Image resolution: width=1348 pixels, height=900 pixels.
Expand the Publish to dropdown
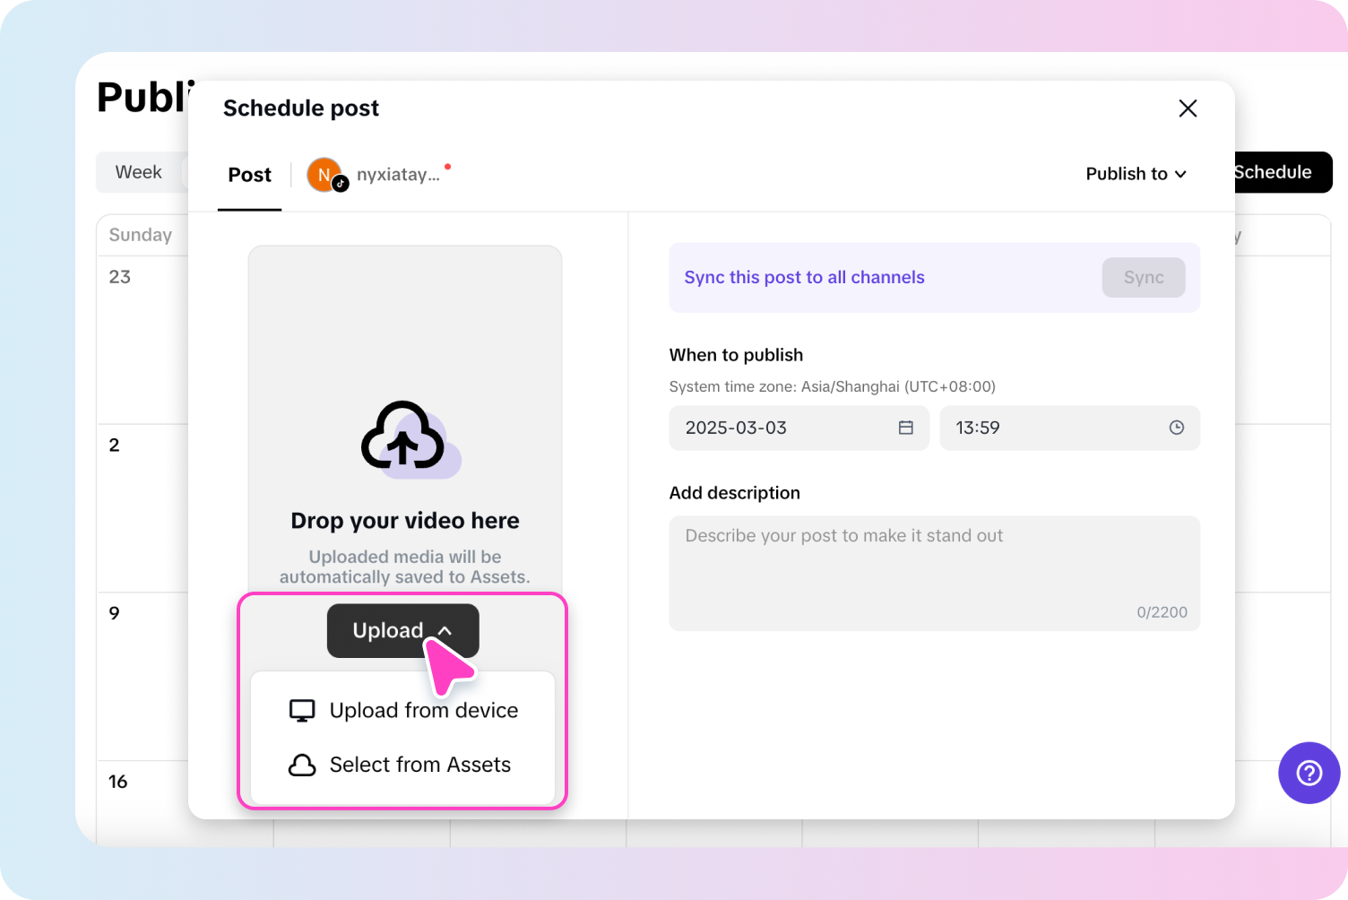point(1136,174)
